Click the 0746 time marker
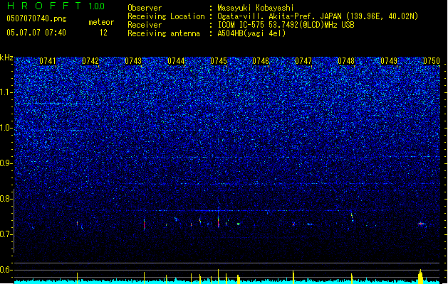 pyautogui.click(x=261, y=61)
